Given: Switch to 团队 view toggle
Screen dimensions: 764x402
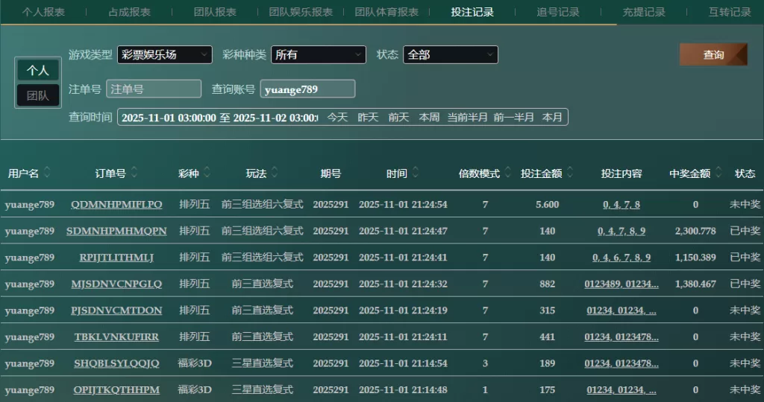Looking at the screenshot, I should pyautogui.click(x=38, y=95).
